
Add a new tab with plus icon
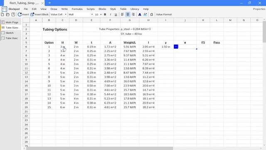pos(49,3)
